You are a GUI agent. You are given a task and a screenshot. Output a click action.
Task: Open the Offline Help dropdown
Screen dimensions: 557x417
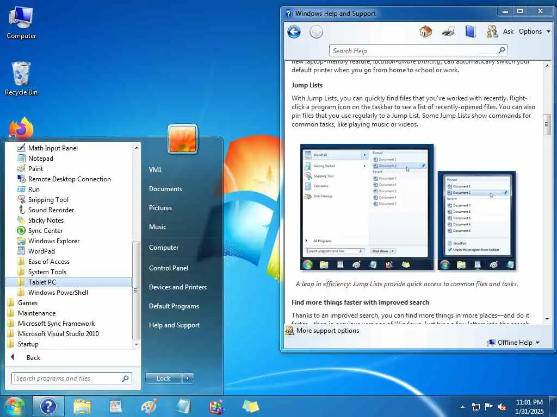513,343
